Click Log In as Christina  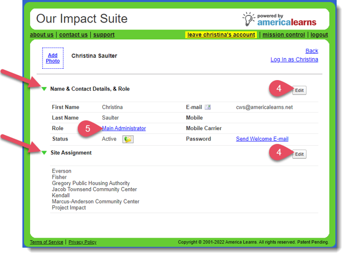click(x=294, y=60)
